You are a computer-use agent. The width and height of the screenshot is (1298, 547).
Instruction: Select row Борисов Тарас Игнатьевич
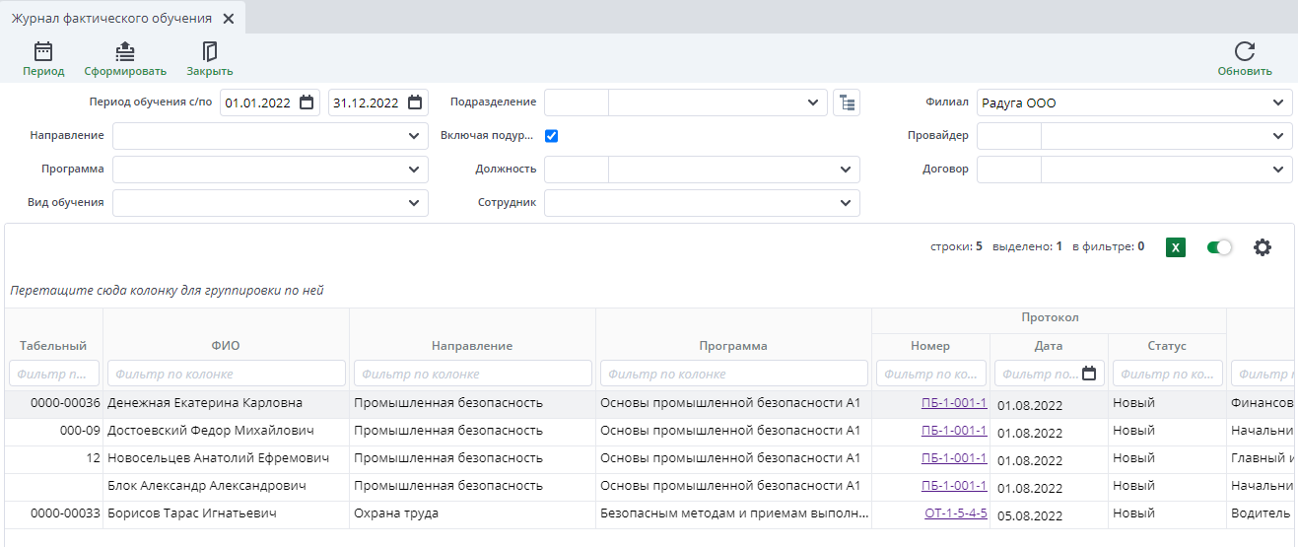coord(649,513)
